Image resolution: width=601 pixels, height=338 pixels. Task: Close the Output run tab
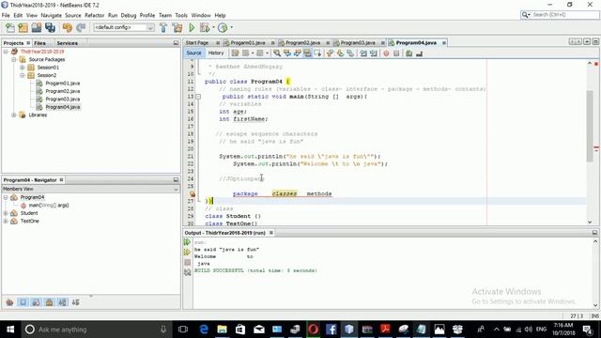tap(271, 233)
